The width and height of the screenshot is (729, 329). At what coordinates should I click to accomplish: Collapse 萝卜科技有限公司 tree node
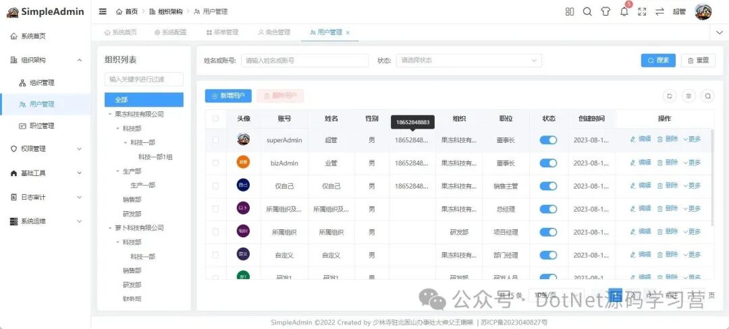pos(110,228)
